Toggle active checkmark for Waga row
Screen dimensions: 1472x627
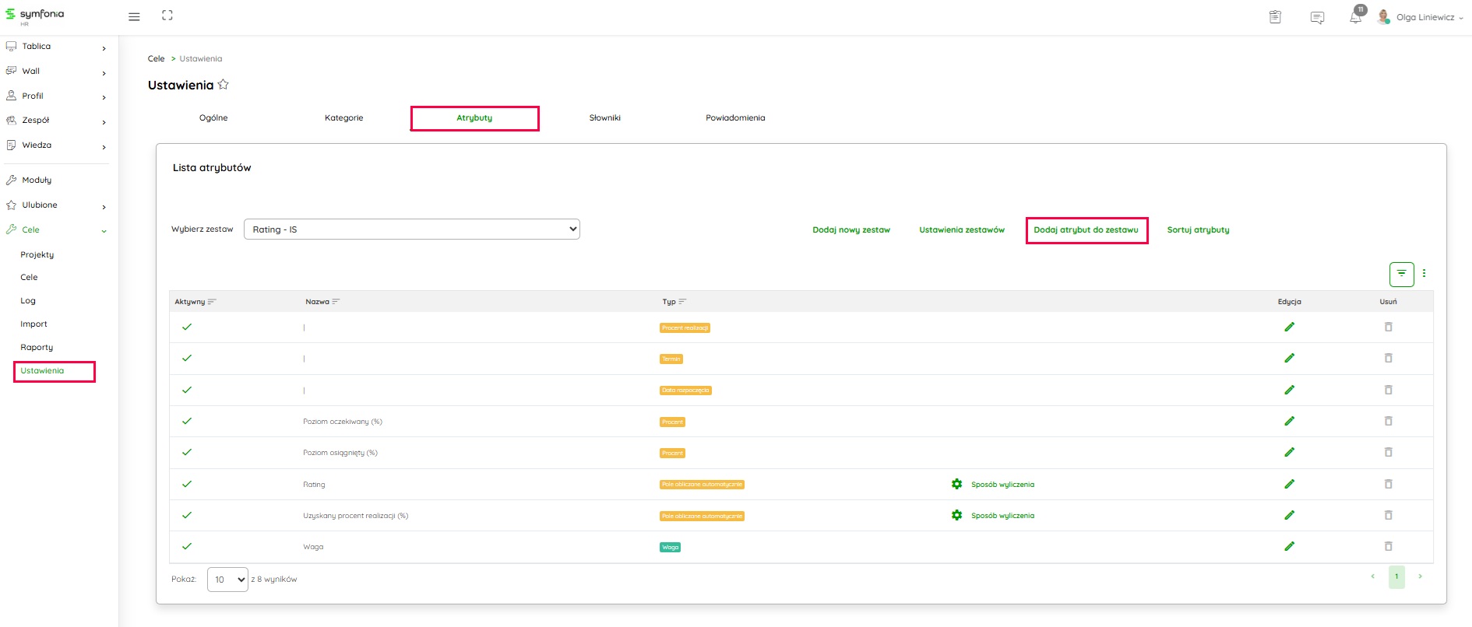pos(187,546)
